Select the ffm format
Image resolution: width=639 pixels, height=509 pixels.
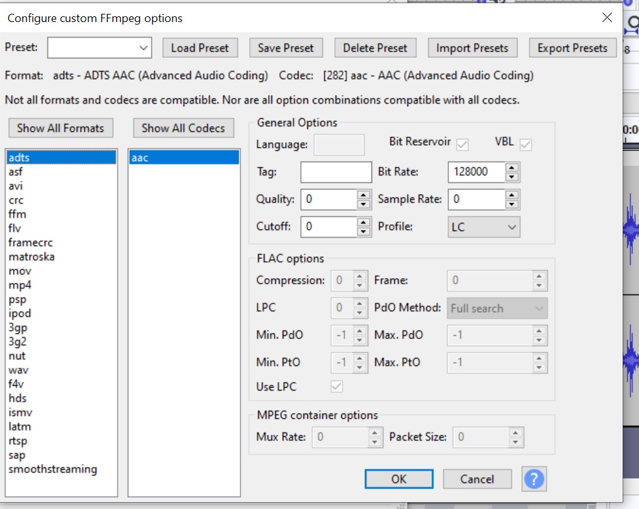61,214
